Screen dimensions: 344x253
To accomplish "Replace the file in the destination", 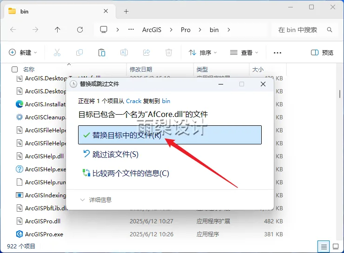I will (x=170, y=135).
